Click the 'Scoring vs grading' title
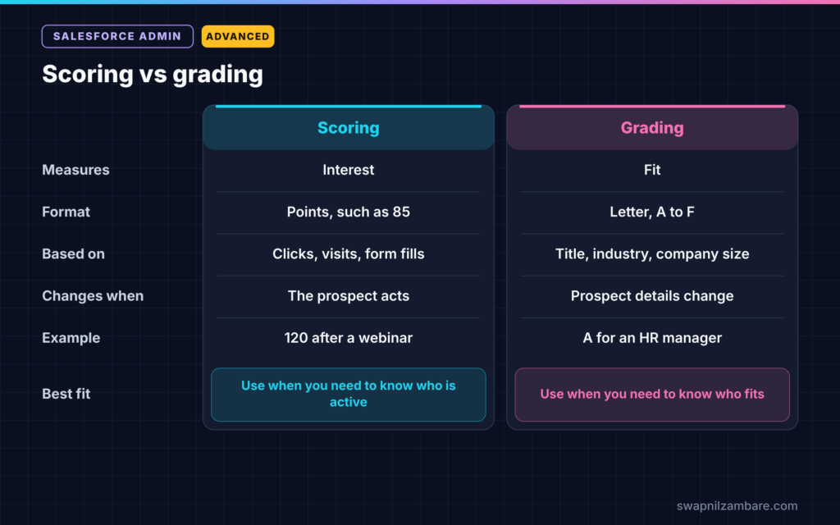840x525 pixels. [153, 74]
